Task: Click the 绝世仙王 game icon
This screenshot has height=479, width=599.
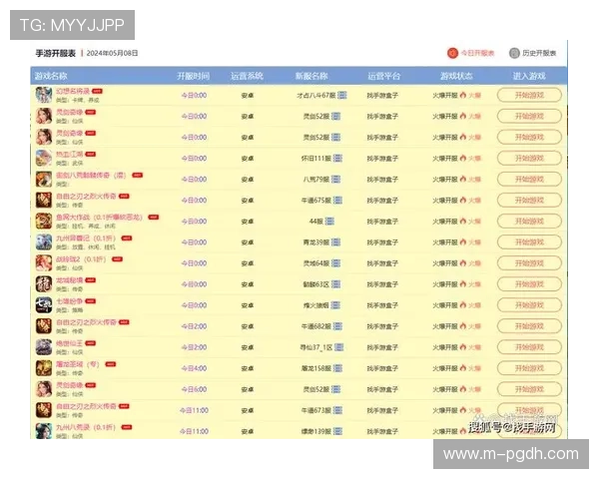Action: point(44,347)
